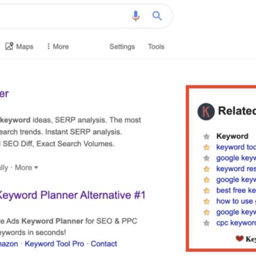Click the blue magnifying glass search icon
256x256 pixels.
(x=157, y=16)
